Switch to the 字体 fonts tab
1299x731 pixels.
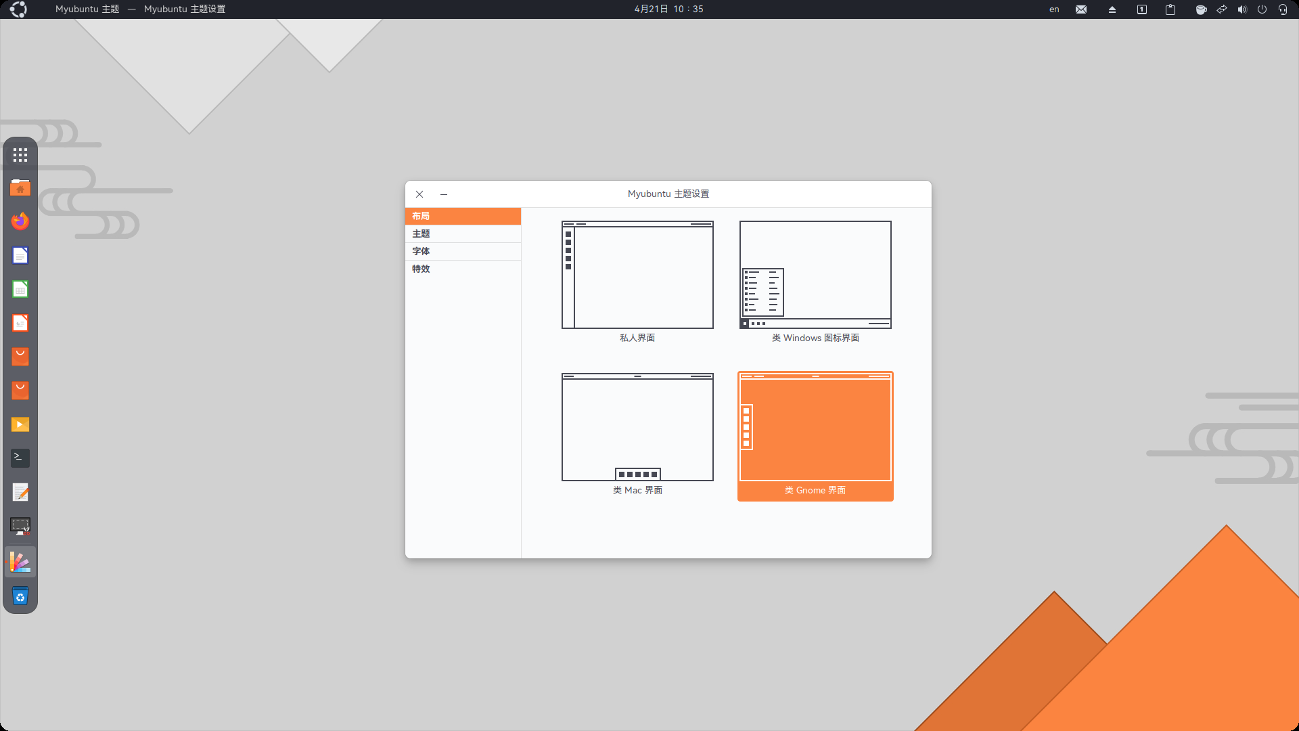tap(463, 251)
